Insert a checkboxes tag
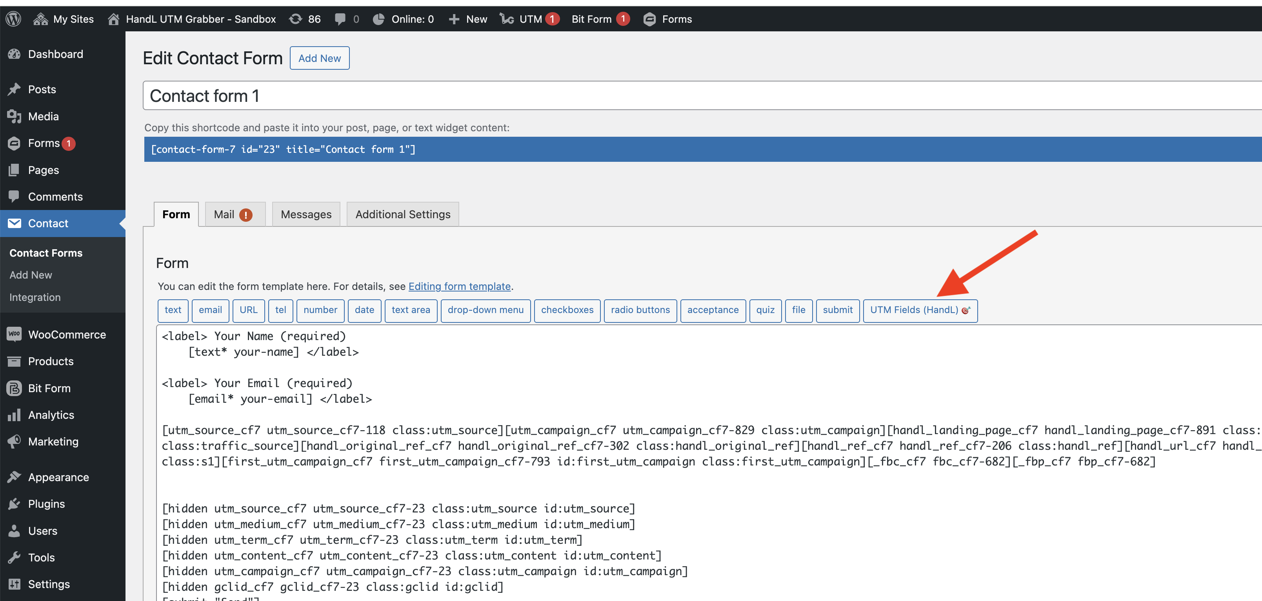 pos(567,310)
